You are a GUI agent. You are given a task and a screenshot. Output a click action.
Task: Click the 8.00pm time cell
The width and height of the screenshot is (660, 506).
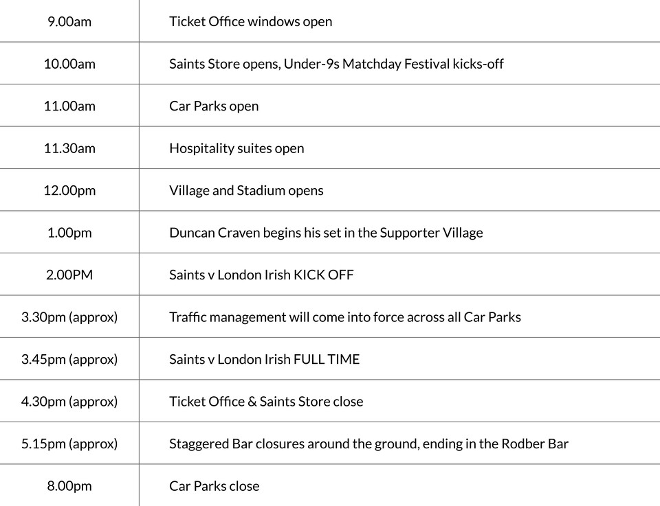69,486
